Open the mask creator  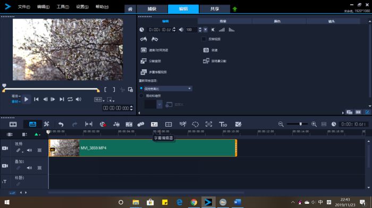pos(195,124)
